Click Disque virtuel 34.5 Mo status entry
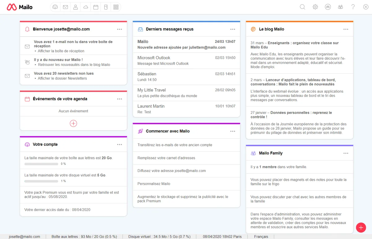Viewport: 372px width, 239px height. [159, 237]
